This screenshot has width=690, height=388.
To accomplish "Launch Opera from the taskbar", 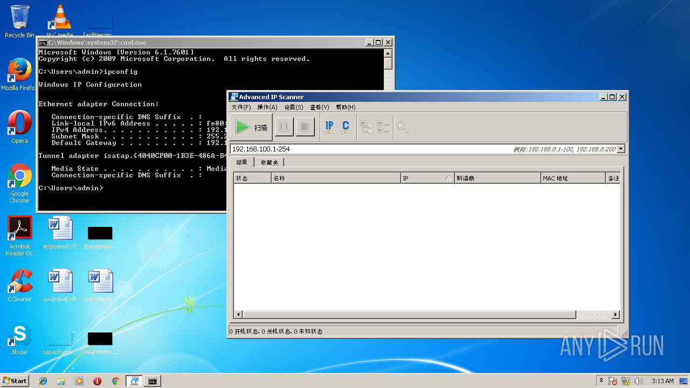I will [97, 381].
